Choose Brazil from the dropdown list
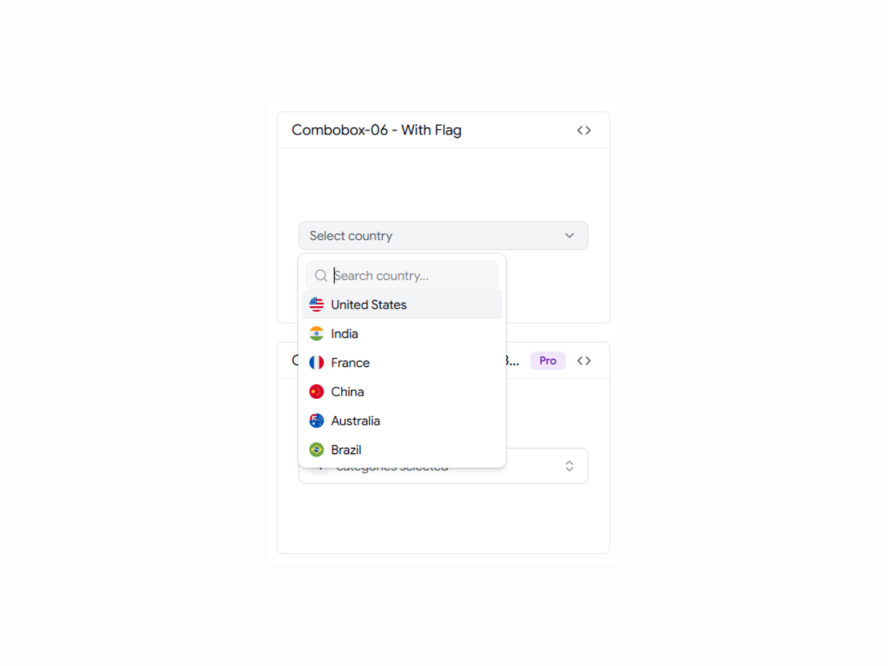 click(402, 449)
